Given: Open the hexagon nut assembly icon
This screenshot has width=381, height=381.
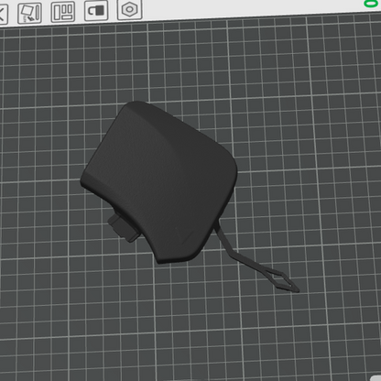Looking at the screenshot, I should point(130,9).
